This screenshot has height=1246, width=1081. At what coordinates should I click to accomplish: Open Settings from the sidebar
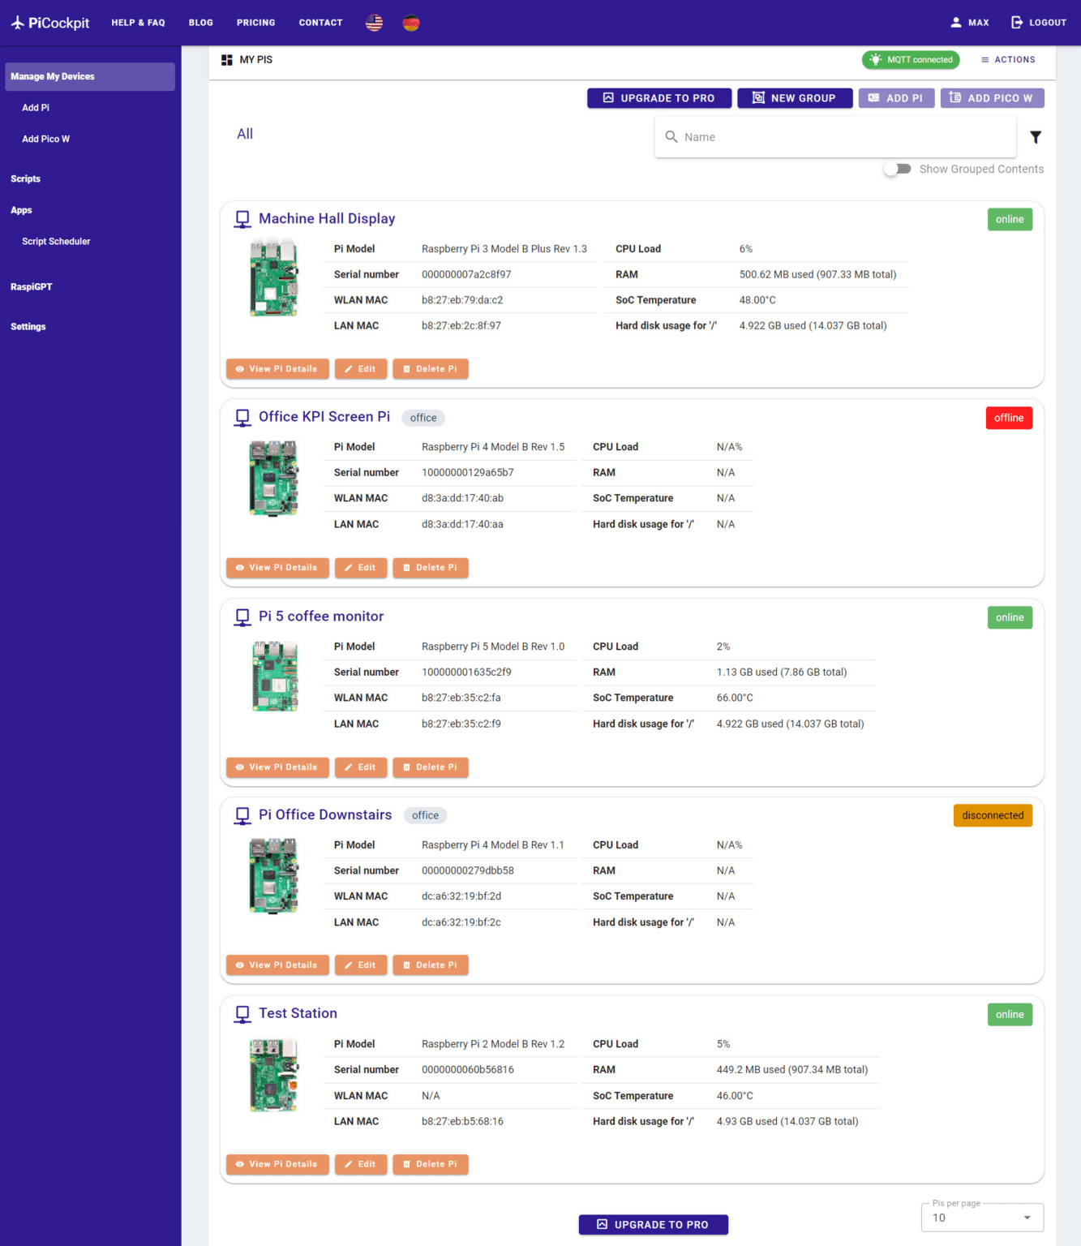[28, 326]
